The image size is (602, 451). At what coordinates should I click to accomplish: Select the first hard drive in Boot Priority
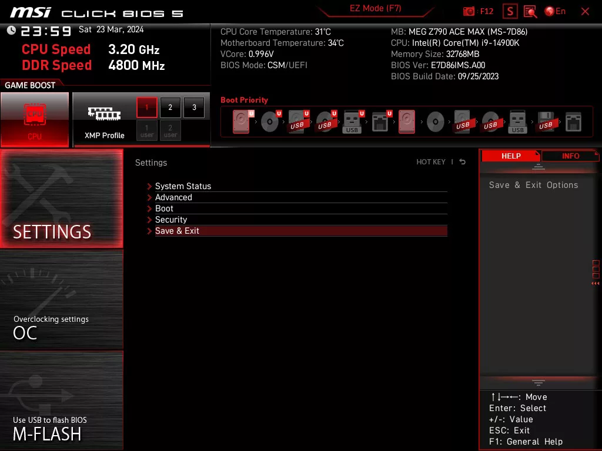point(240,121)
